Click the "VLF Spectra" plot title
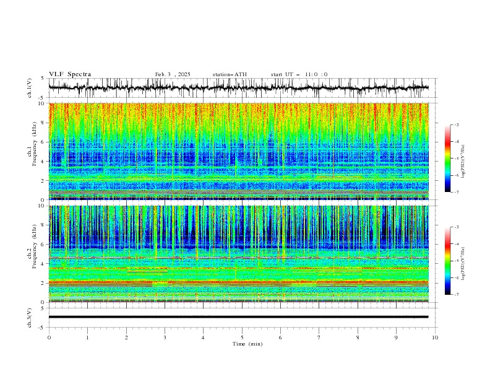Image resolution: width=490 pixels, height=379 pixels. (70, 74)
